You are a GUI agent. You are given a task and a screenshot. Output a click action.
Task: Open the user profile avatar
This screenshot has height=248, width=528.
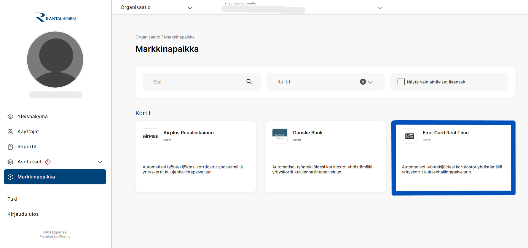(x=55, y=59)
